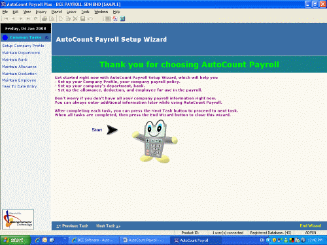Click the calculator mascot image
Viewport: 327px width, 245px height.
click(x=155, y=141)
